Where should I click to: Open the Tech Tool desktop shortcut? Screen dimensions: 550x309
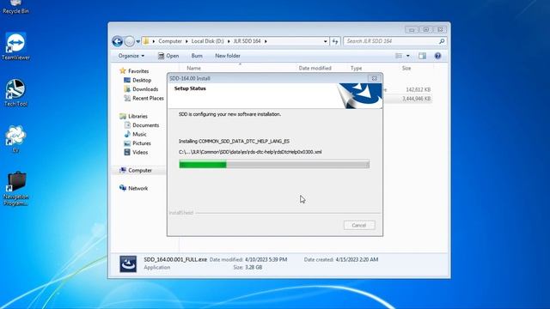[15, 93]
